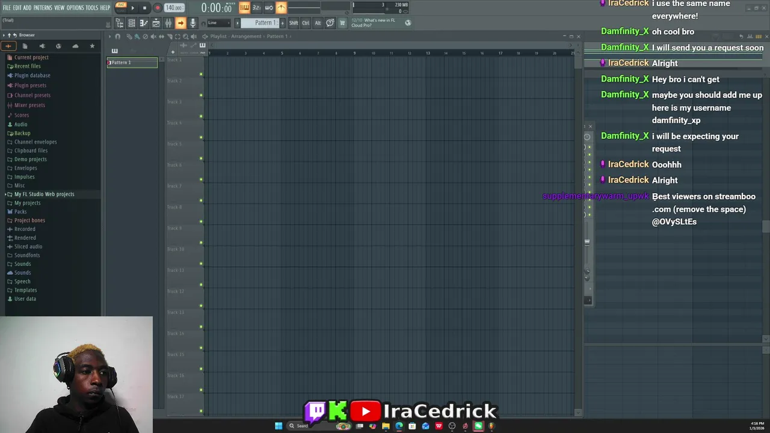Screen dimensions: 770x433
Task: Click the Record transport button
Action: tap(158, 8)
